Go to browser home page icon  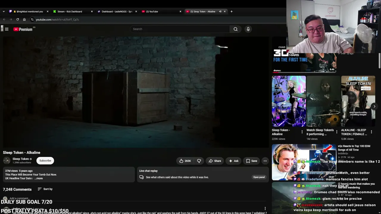(24, 20)
